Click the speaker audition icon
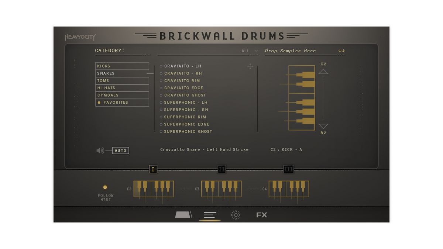The width and height of the screenshot is (443, 249). (x=100, y=151)
